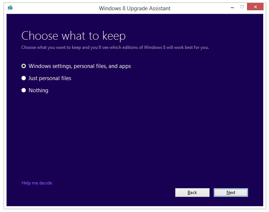The height and width of the screenshot is (212, 269).
Task: Close the Windows 8 Upgrade Assistant
Action: click(x=255, y=7)
